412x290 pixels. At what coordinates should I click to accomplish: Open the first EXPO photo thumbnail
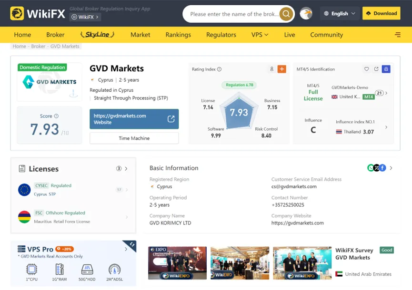[177, 263]
